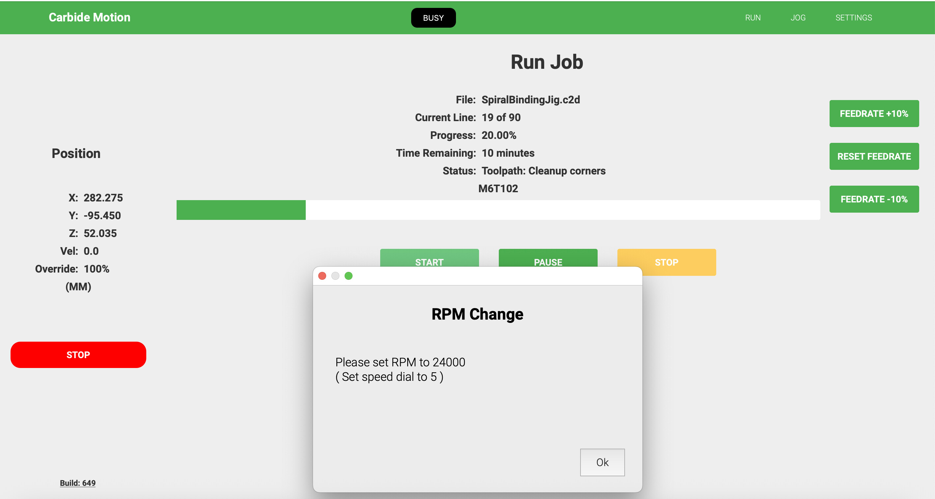Click the Please set RPM to 24000 message

pyautogui.click(x=400, y=362)
